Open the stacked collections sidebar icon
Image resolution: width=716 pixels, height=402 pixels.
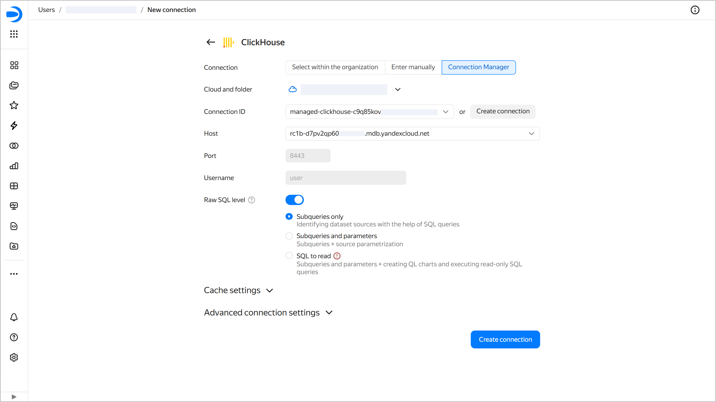click(14, 85)
